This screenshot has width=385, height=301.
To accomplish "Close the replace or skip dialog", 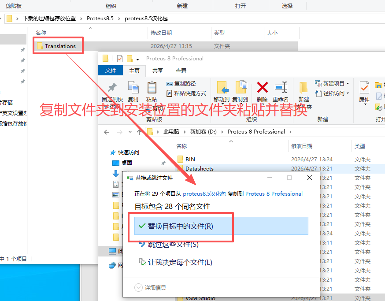I will [310, 178].
